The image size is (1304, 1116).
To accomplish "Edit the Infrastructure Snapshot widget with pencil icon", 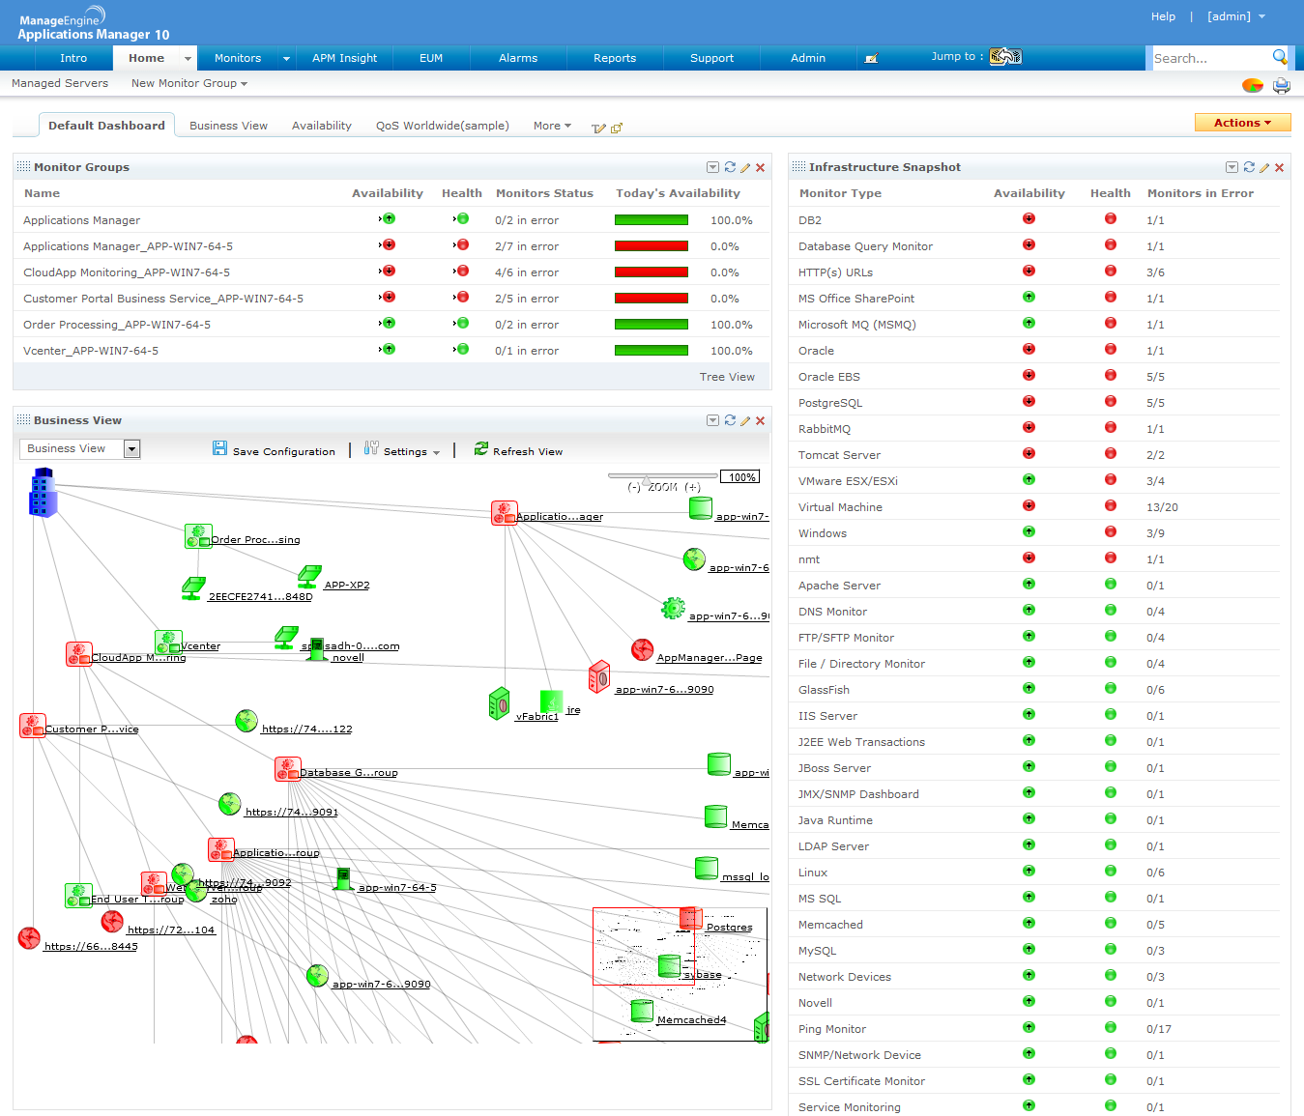I will (1263, 167).
